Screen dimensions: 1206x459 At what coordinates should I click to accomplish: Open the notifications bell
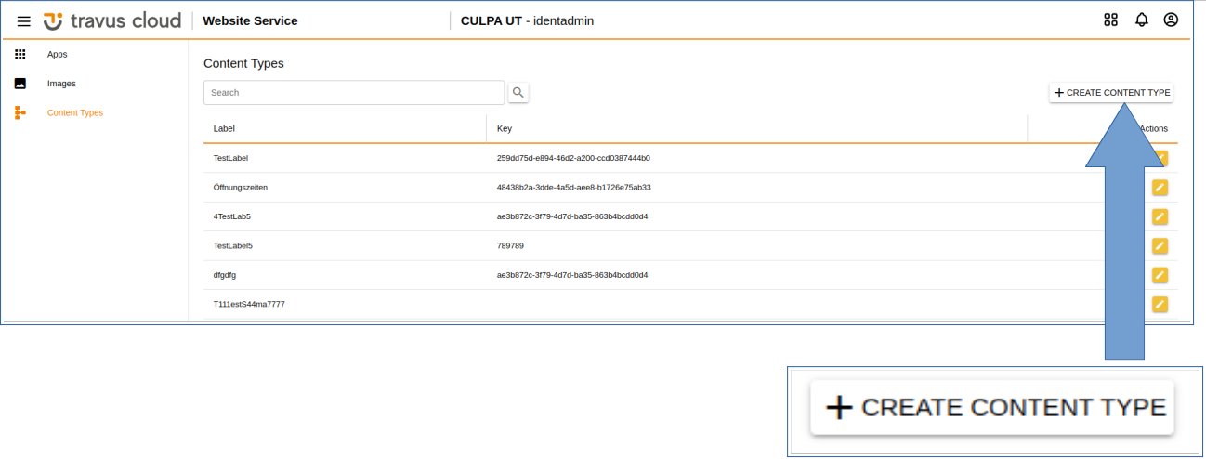click(x=1141, y=20)
